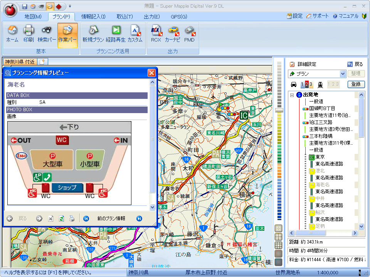The width and height of the screenshot is (370, 277).
Task: Click the new map tab icon
Action: 42,62
